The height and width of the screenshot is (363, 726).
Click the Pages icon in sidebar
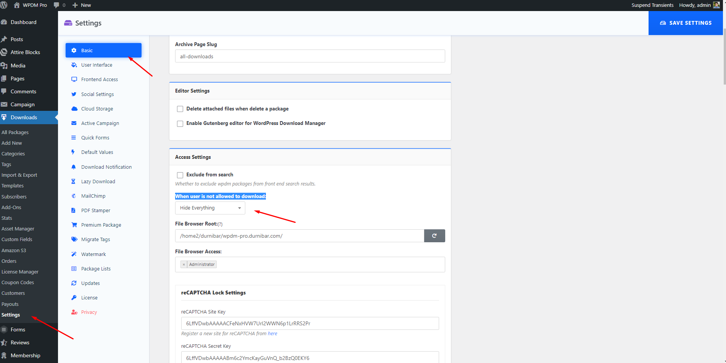(4, 78)
